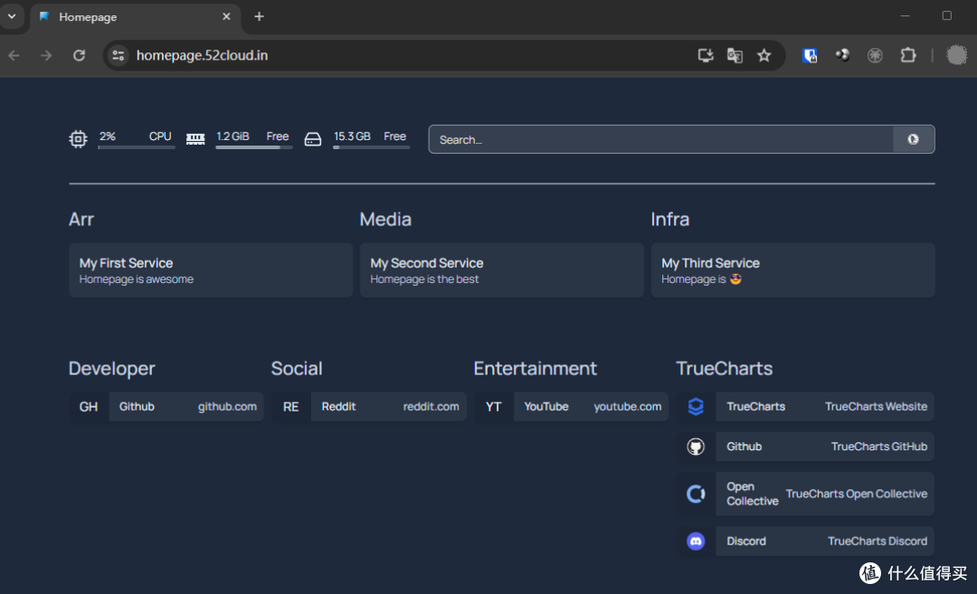Bookmark this page with the star icon

pyautogui.click(x=764, y=55)
